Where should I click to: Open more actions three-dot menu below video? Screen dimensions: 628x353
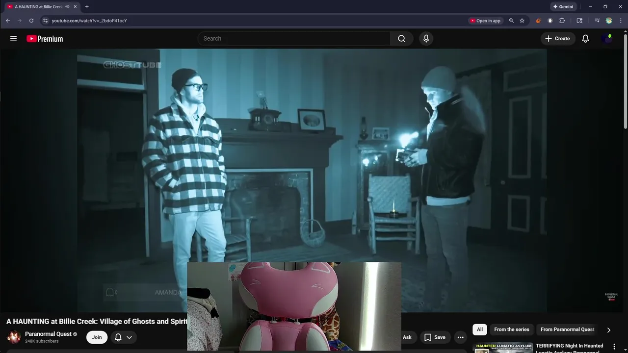pyautogui.click(x=460, y=337)
